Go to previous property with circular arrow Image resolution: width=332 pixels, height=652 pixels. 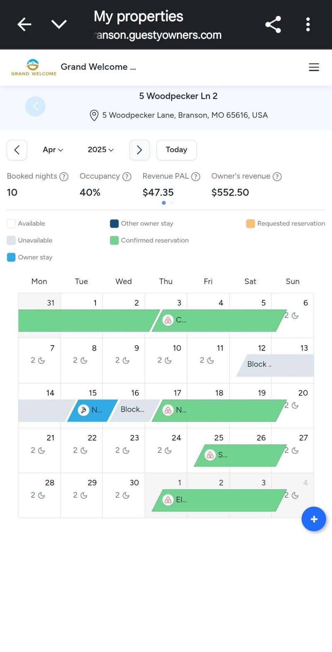(x=35, y=107)
